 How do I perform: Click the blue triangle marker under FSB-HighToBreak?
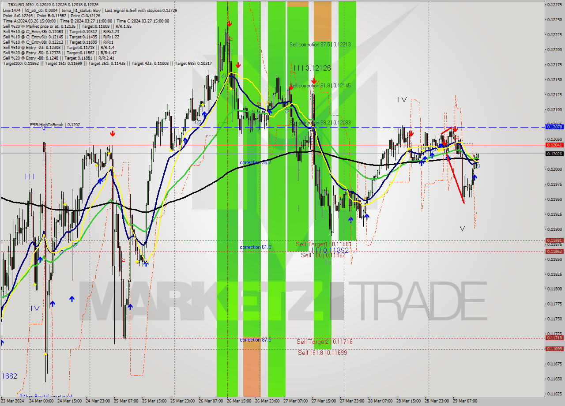pos(44,129)
